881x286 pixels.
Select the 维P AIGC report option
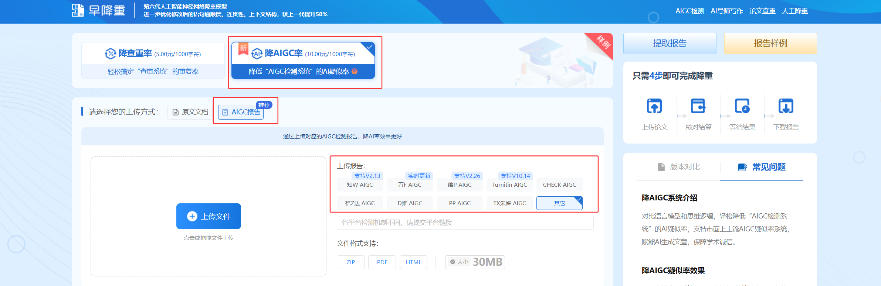460,185
